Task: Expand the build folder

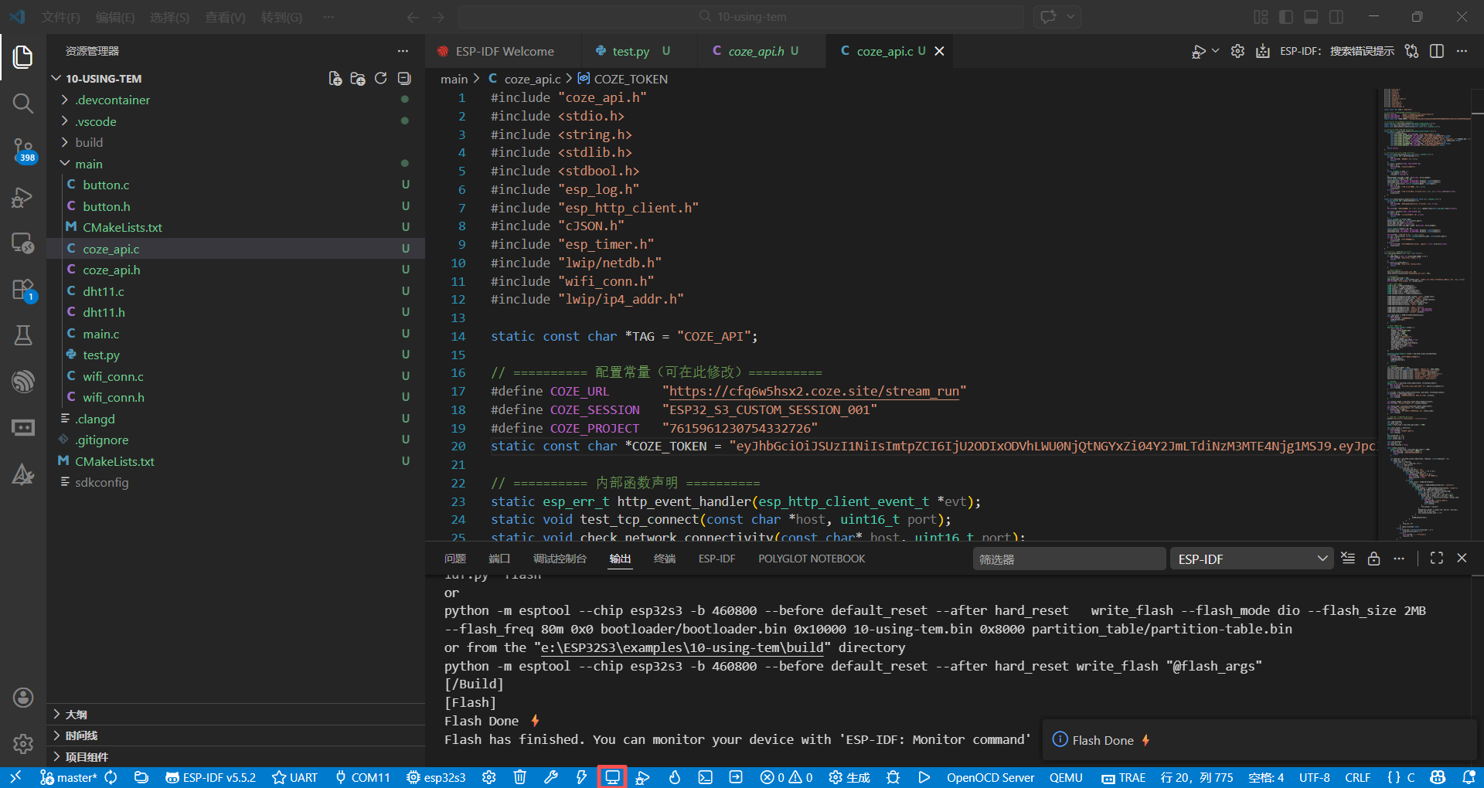Action: coord(89,142)
